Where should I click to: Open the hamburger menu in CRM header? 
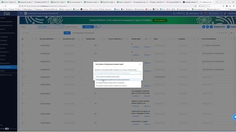pos(21,14)
